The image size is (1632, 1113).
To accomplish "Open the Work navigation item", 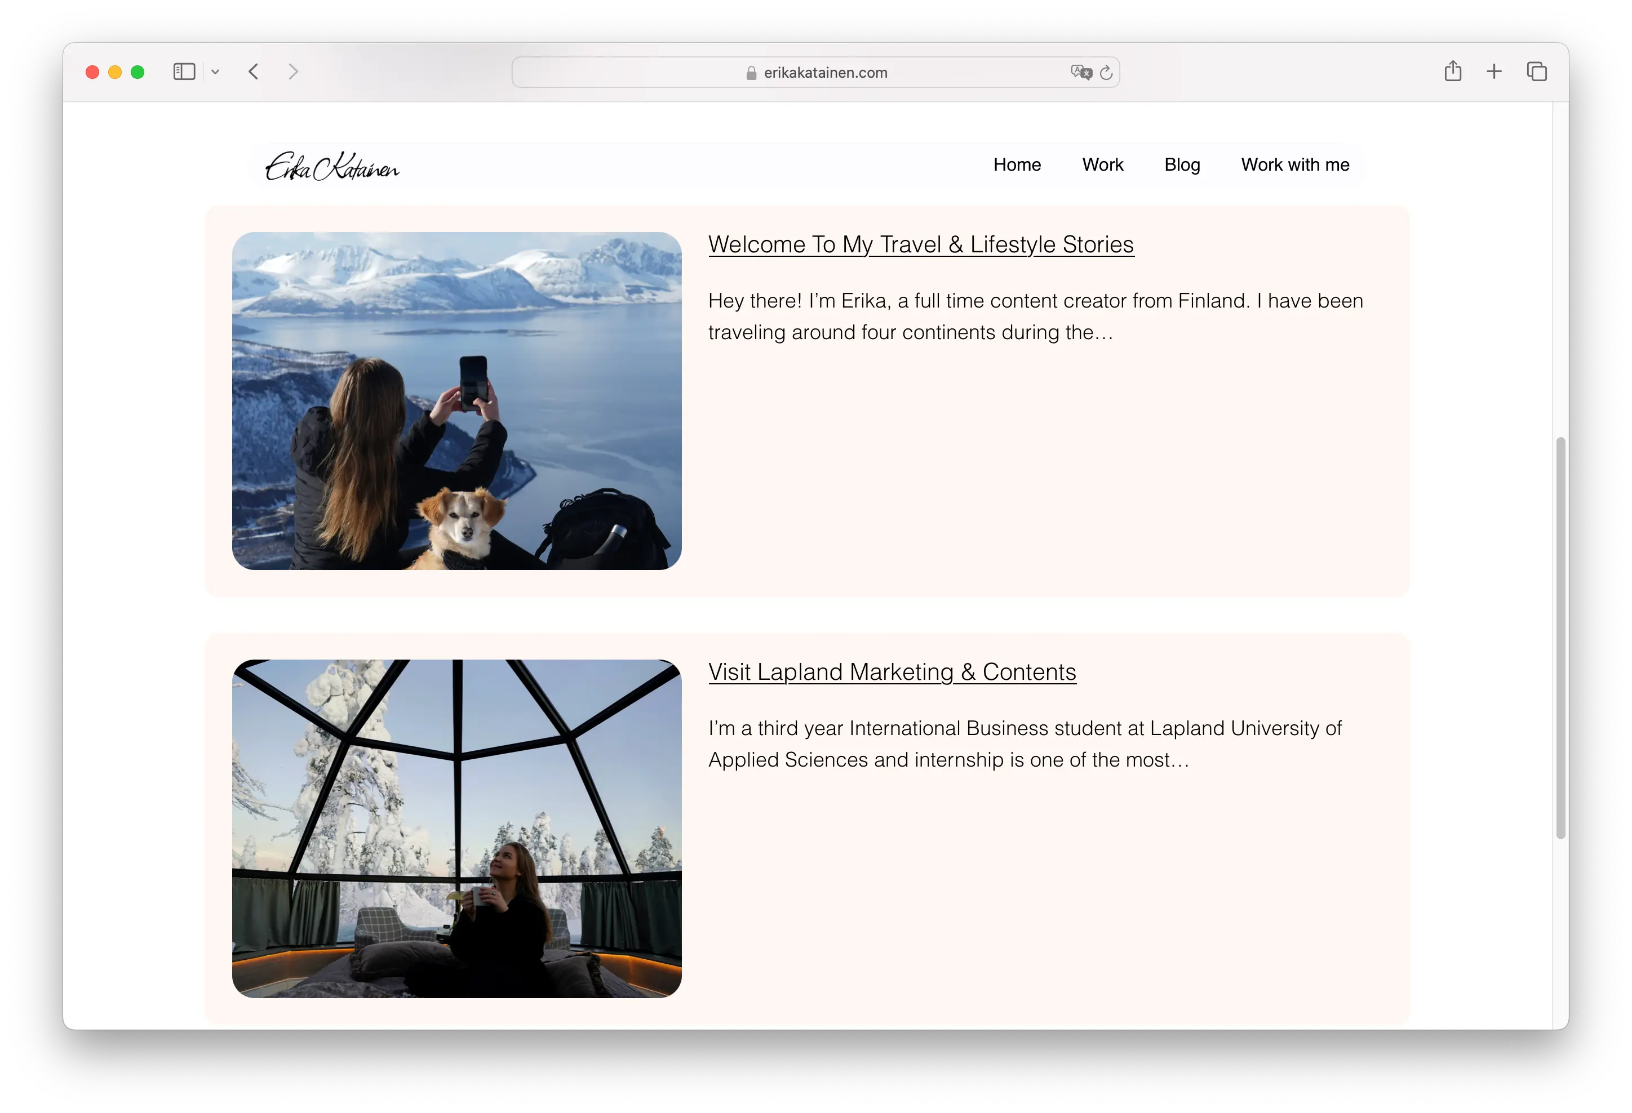I will pos(1102,165).
